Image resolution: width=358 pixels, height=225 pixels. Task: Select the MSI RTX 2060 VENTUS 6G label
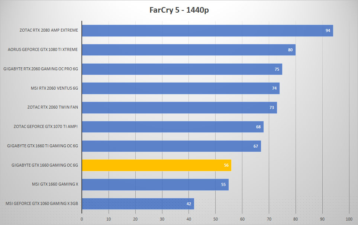click(x=54, y=88)
